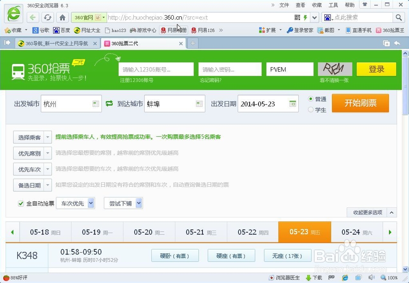Open the 直通手机 tool

tap(359, 30)
